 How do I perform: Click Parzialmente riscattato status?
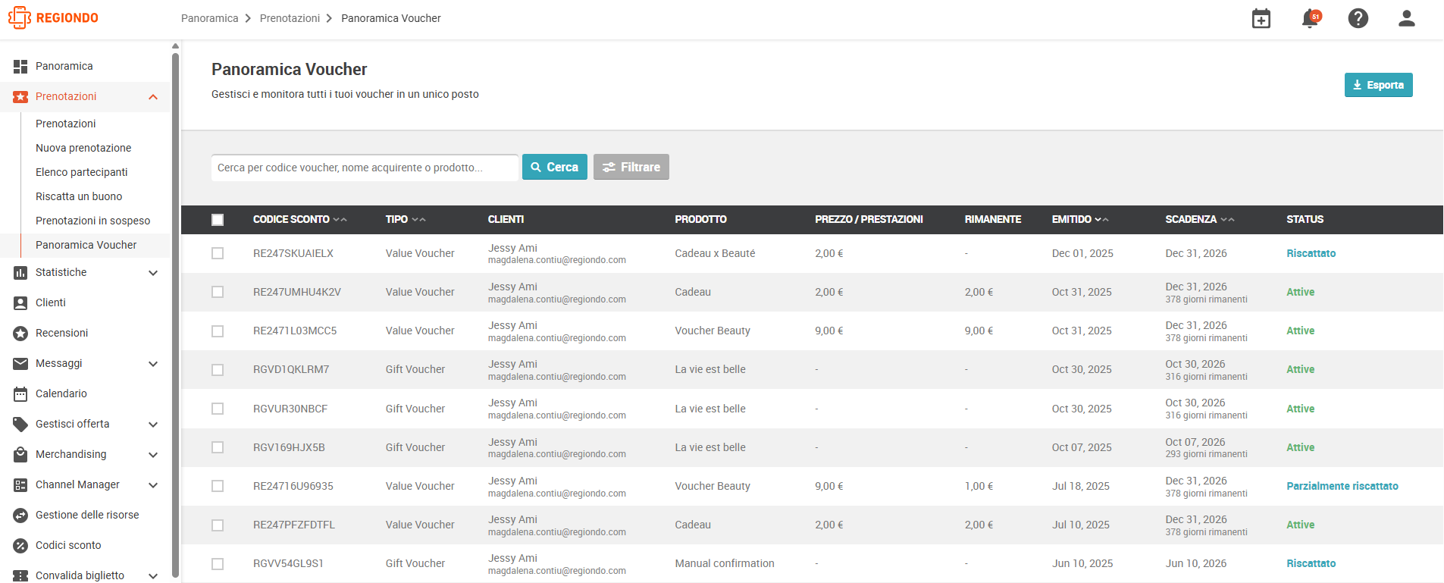coord(1342,486)
